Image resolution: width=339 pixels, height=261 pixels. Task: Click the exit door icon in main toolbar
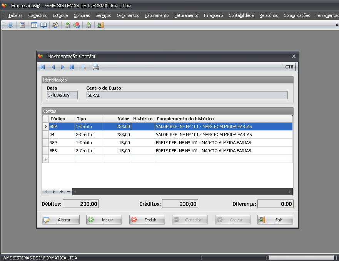pyautogui.click(x=100, y=25)
